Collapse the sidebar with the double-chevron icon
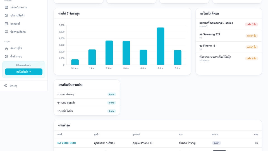The width and height of the screenshot is (268, 151). pyautogui.click(x=6, y=86)
